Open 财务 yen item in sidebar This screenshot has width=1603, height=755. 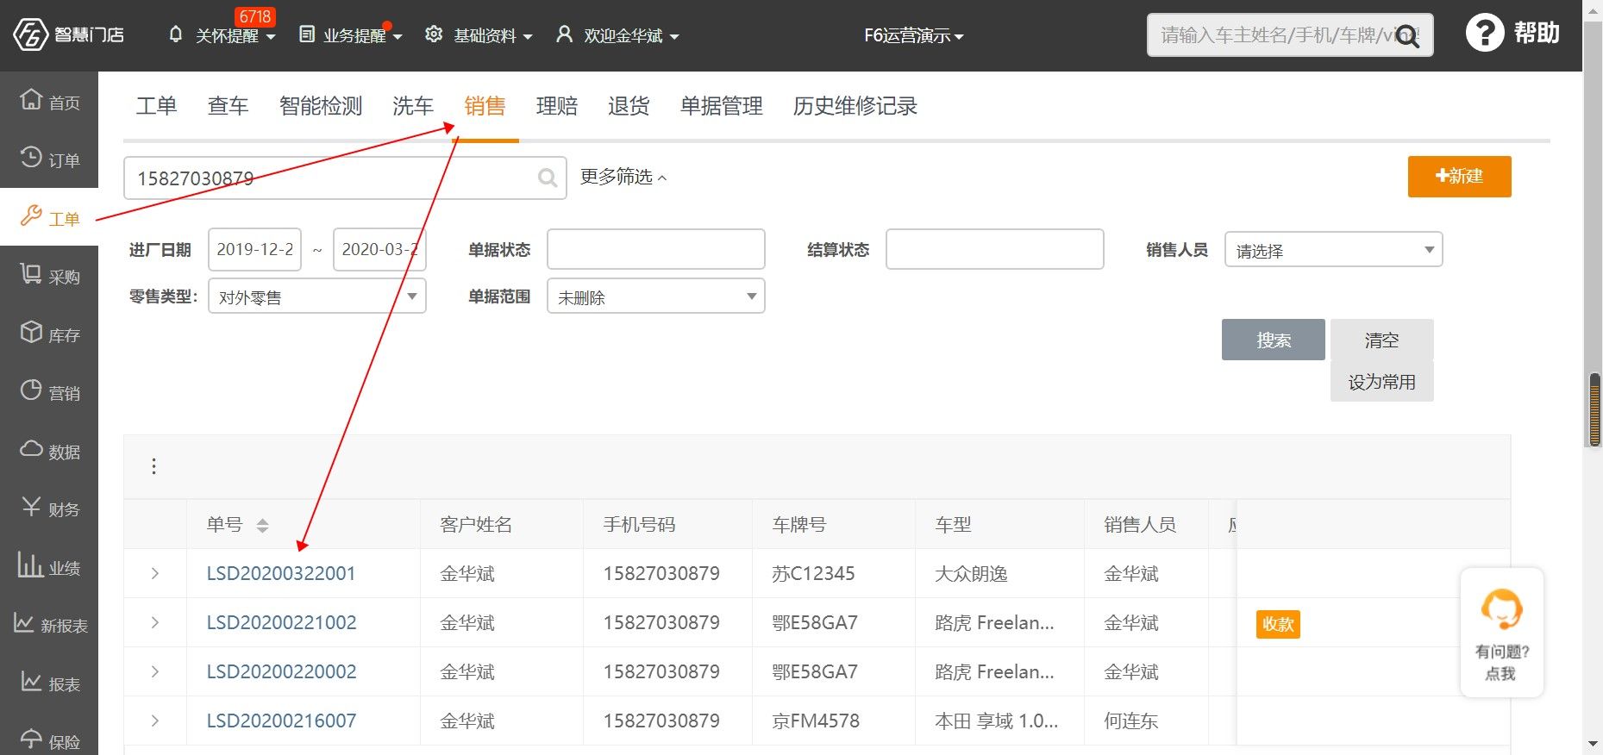tap(49, 508)
